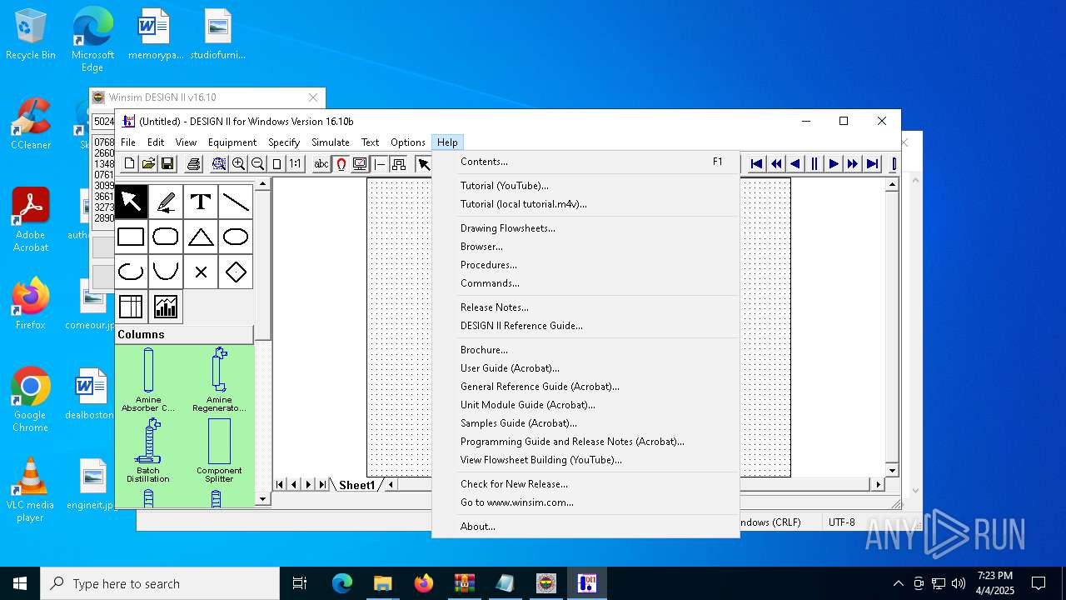Click the monitor view toolbar icon
This screenshot has height=600, width=1066.
[x=360, y=164]
